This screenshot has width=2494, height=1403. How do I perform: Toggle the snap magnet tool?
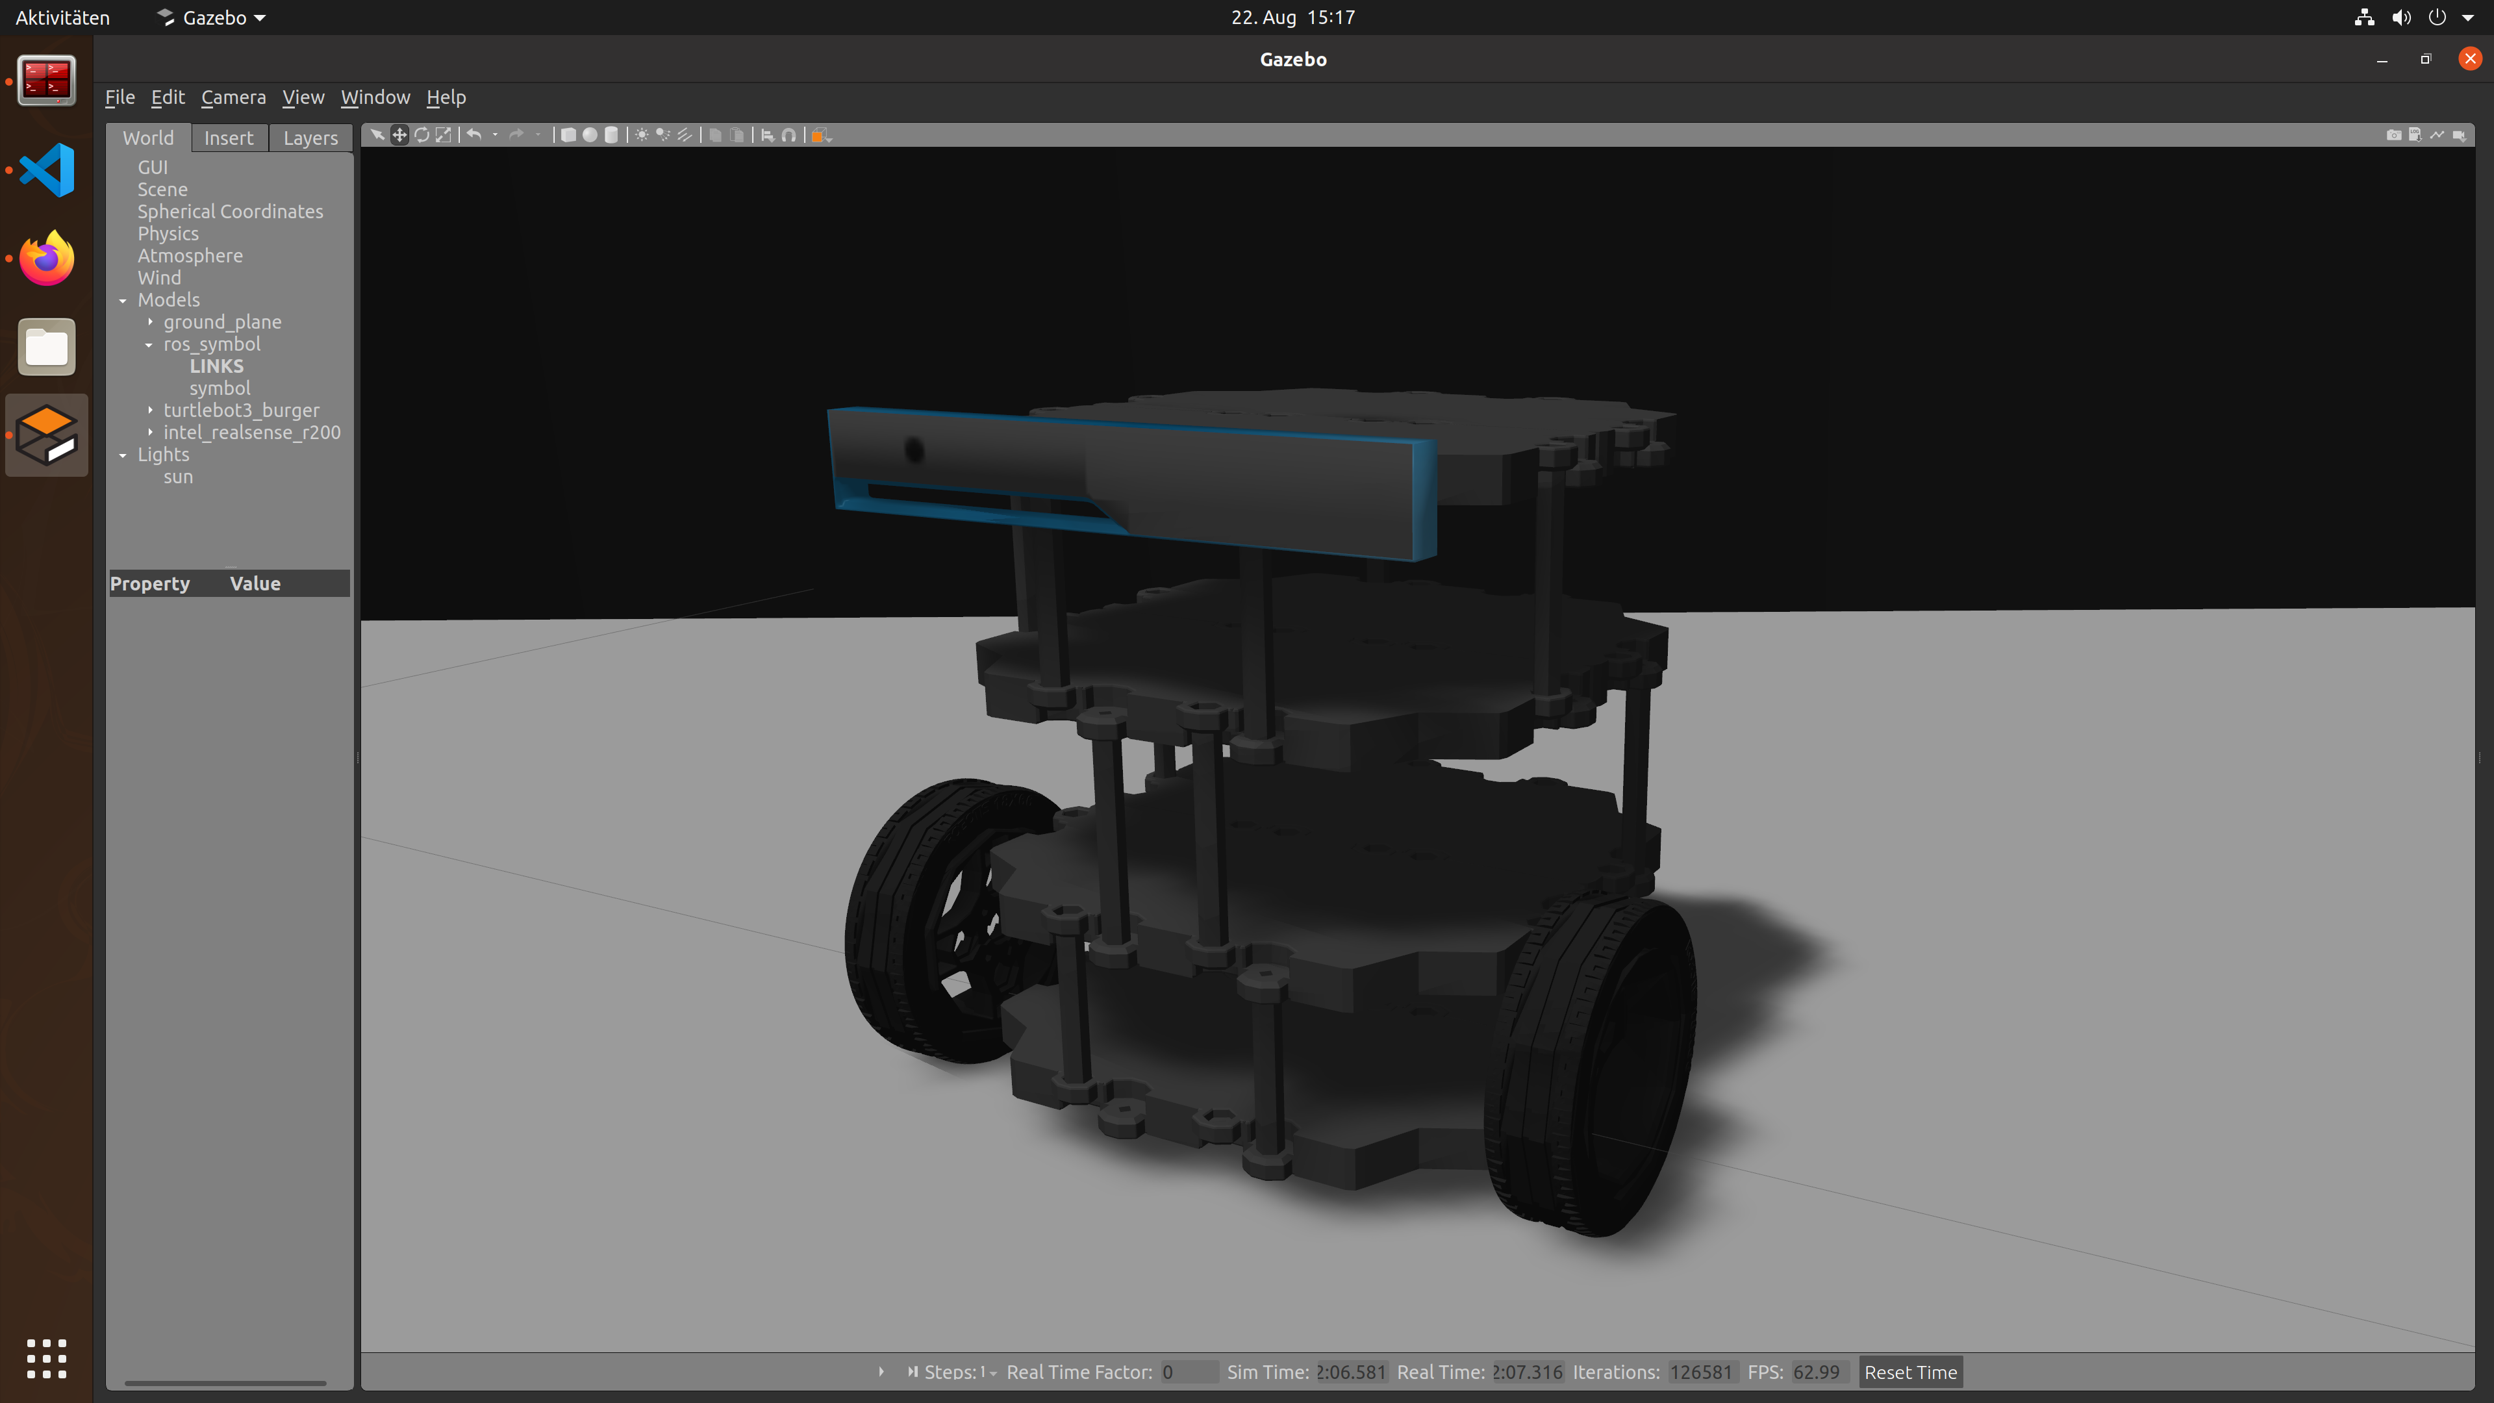pyautogui.click(x=789, y=136)
